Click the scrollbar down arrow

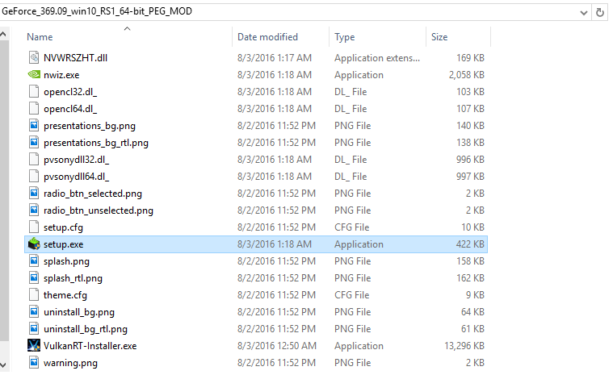[x=3, y=365]
